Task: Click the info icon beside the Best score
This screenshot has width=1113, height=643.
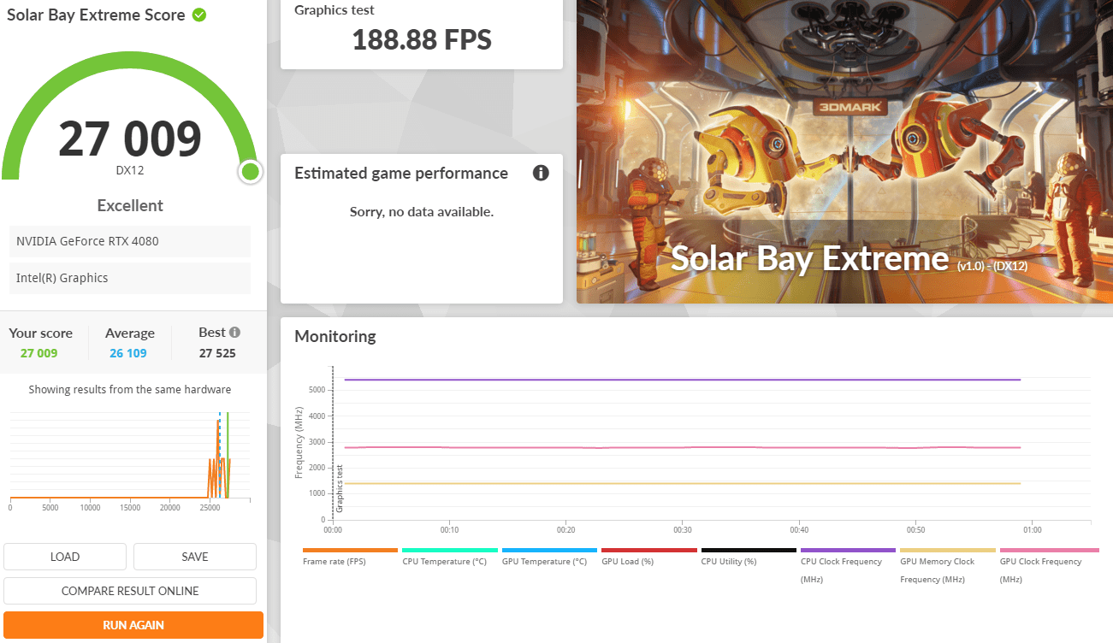Action: coord(234,333)
